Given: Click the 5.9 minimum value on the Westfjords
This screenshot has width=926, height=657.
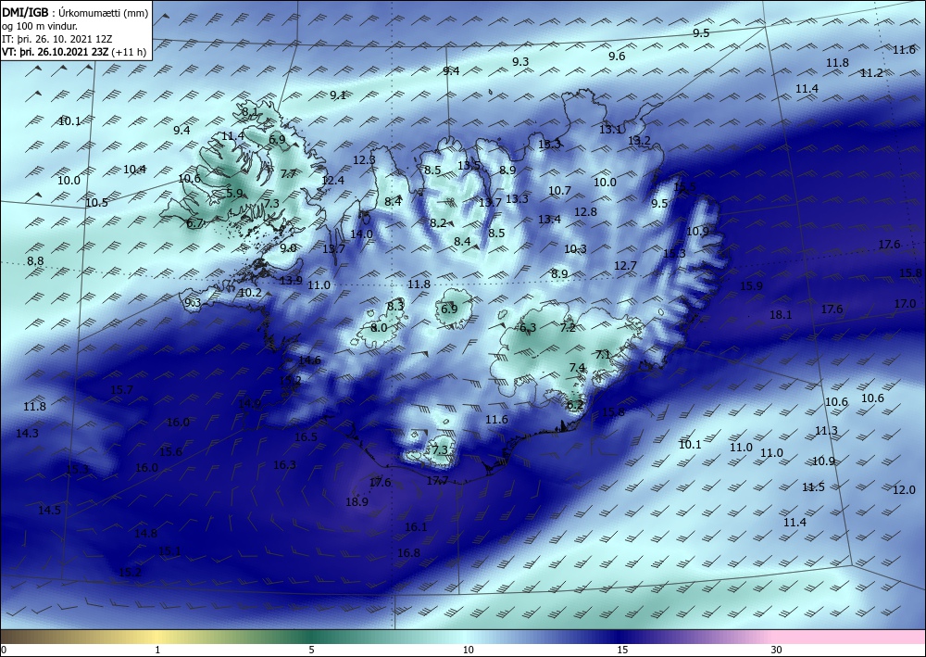Looking at the screenshot, I should click(x=234, y=193).
